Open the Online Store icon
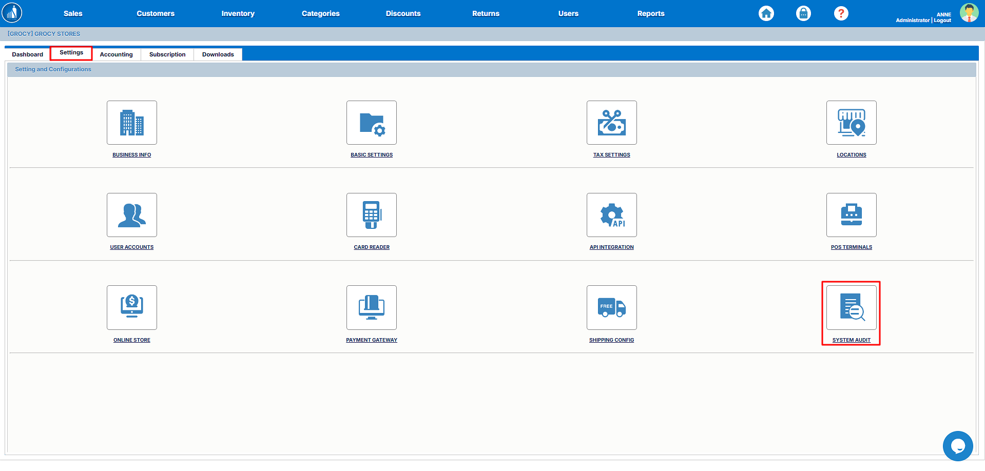The width and height of the screenshot is (985, 471). click(132, 307)
